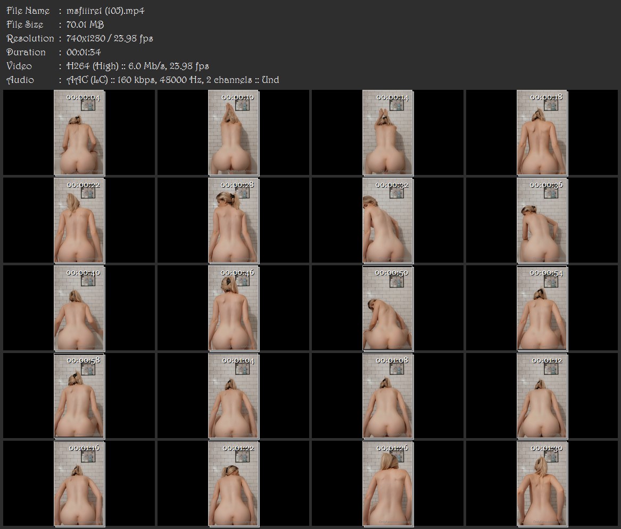Select the frame at 00:00:46
The image size is (621, 529).
(x=234, y=308)
